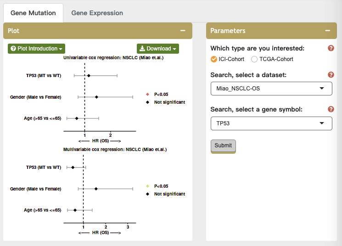Click help icon beside dataset selector label
The width and height of the screenshot is (342, 246).
[331, 75]
